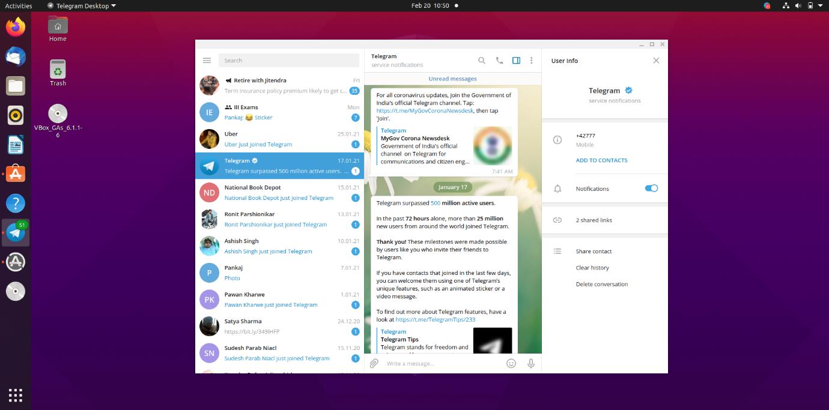Open the III Exams group chat
Viewport: 829px width, 410px height.
[x=279, y=112]
